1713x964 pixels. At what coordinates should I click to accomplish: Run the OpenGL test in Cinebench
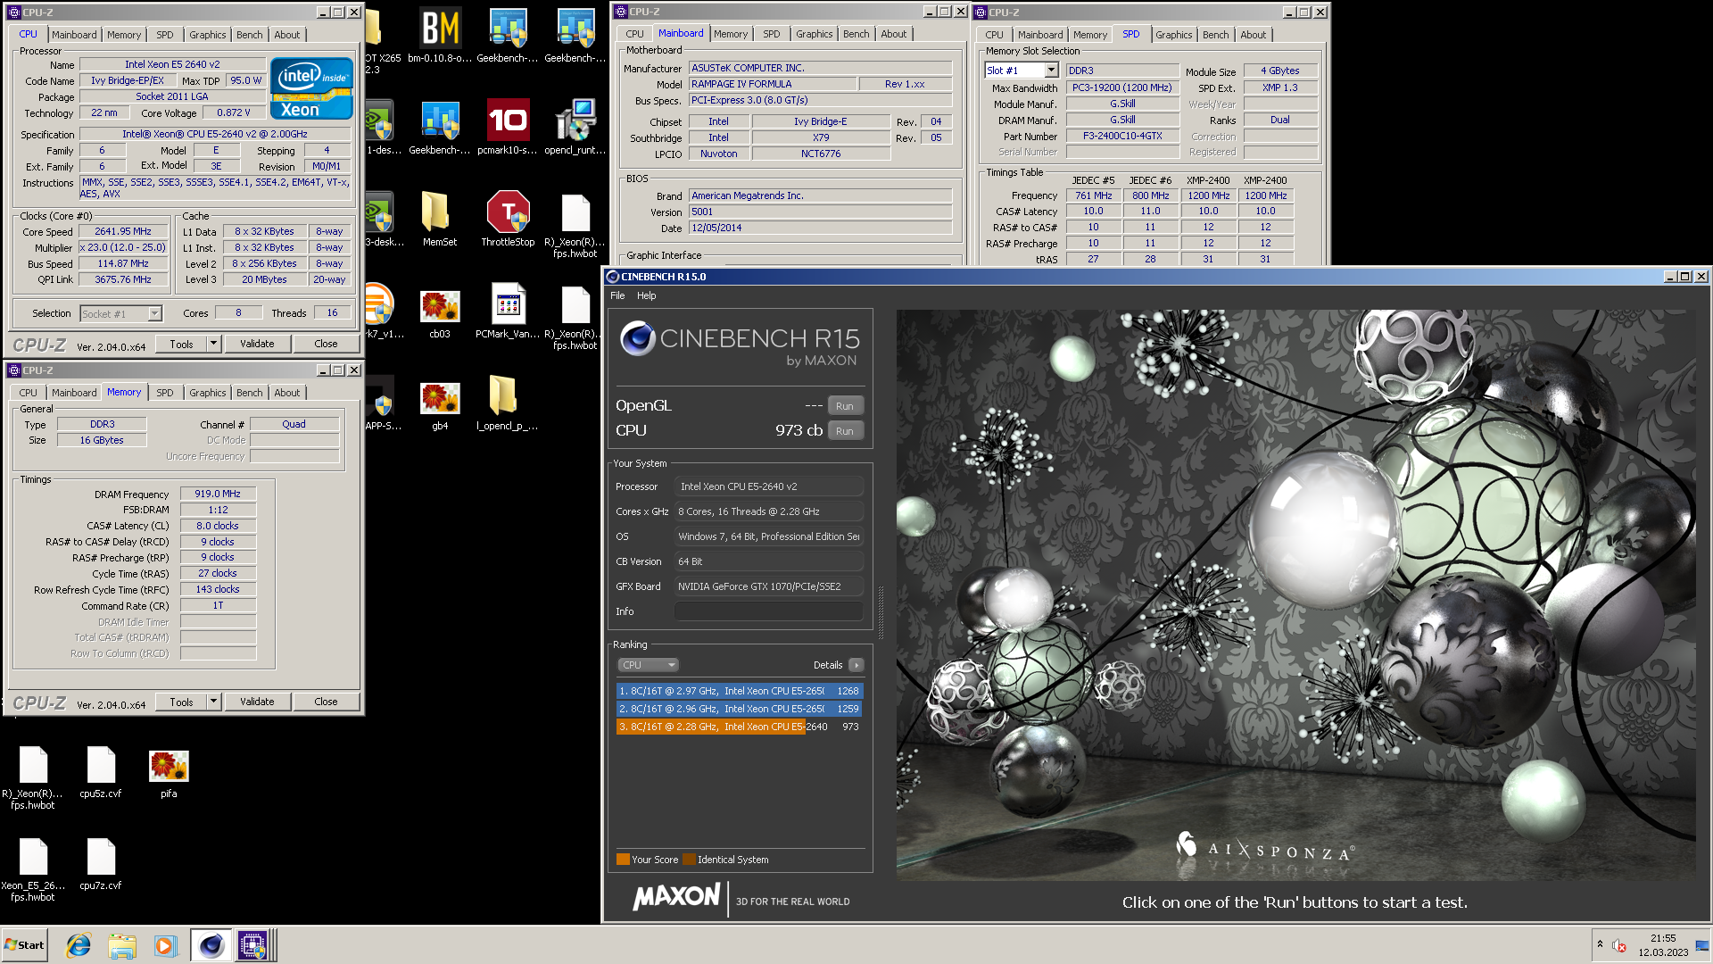tap(845, 406)
